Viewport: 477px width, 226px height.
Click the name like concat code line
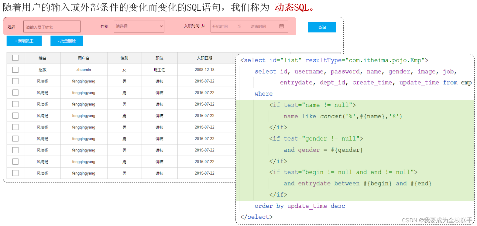click(x=343, y=116)
